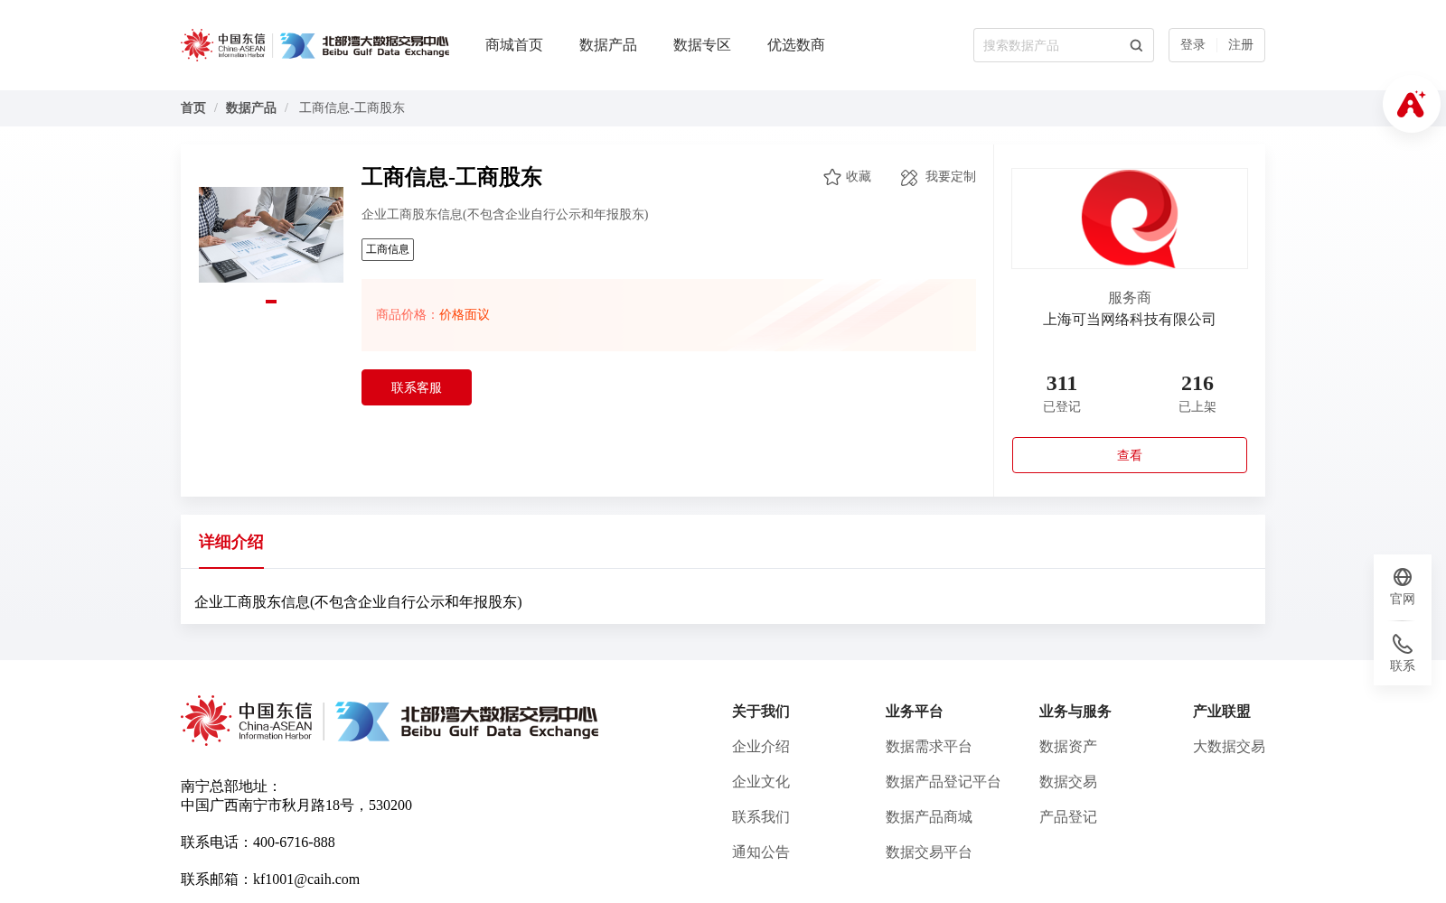Image resolution: width=1446 pixels, height=903 pixels.
Task: Select the 详细介绍 tab
Action: pyautogui.click(x=231, y=542)
